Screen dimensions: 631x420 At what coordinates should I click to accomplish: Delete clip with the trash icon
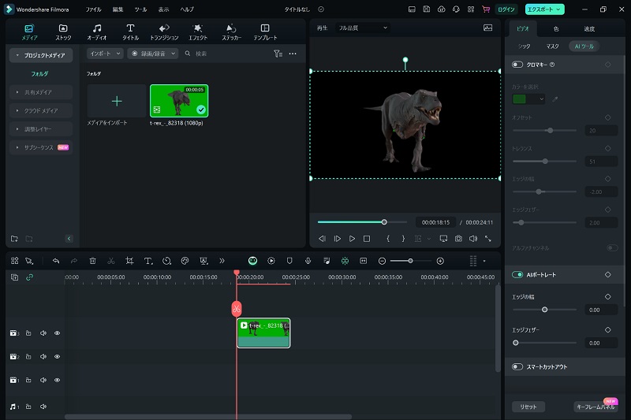tap(92, 261)
